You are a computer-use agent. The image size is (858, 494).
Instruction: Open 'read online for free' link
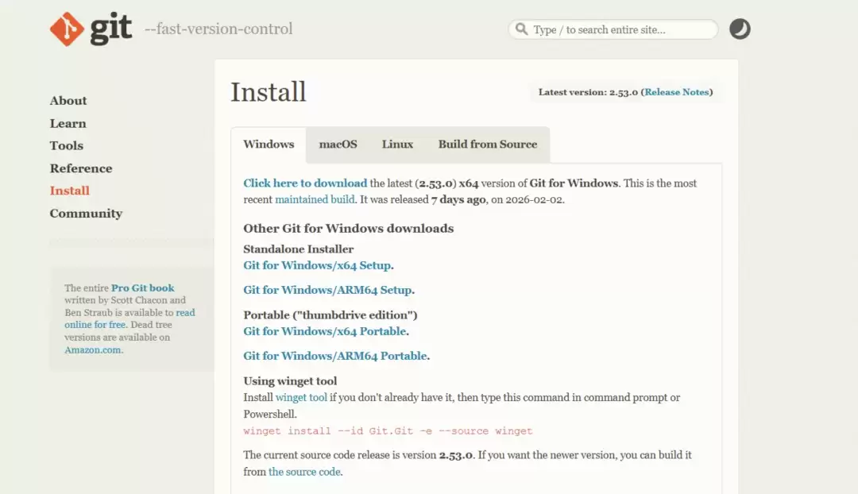coord(129,318)
